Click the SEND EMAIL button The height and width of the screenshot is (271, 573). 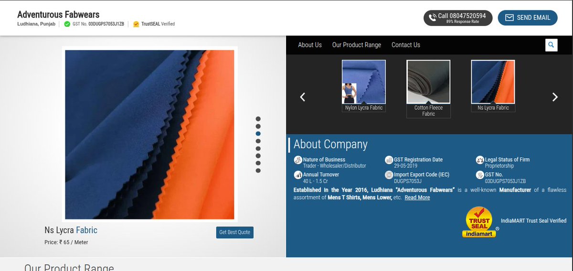tap(528, 18)
